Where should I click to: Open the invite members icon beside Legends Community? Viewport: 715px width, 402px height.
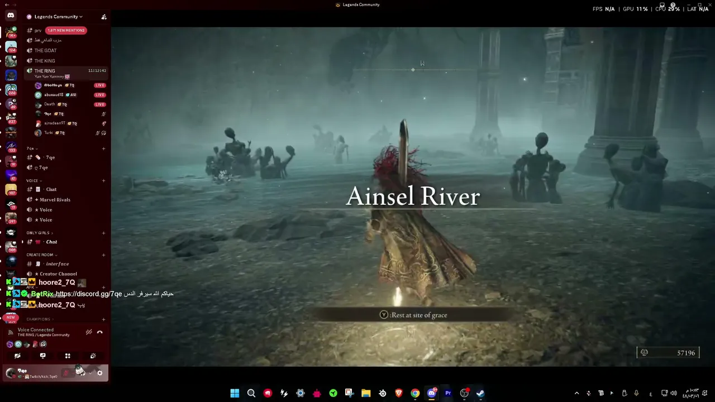[x=104, y=17]
